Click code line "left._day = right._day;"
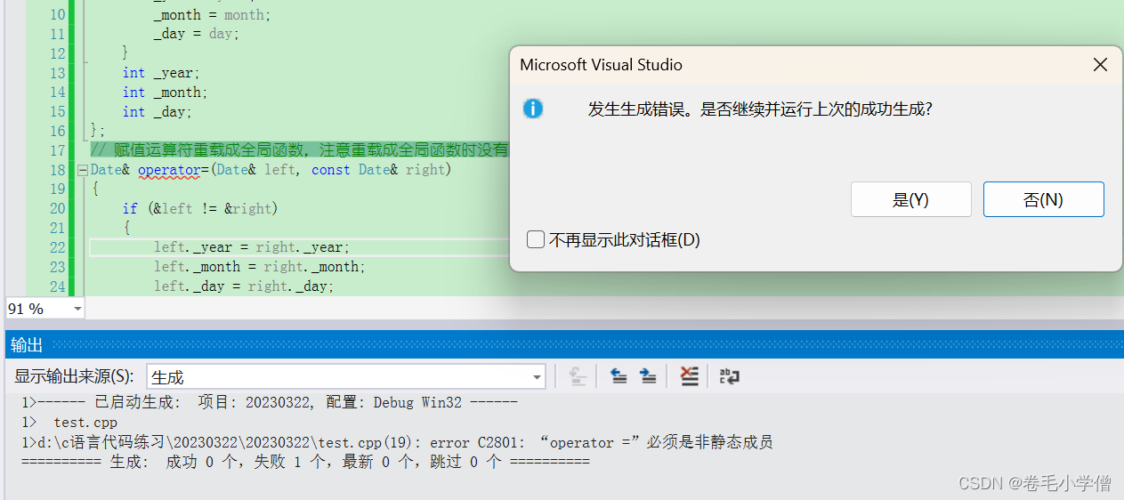This screenshot has width=1124, height=500. pos(244,286)
